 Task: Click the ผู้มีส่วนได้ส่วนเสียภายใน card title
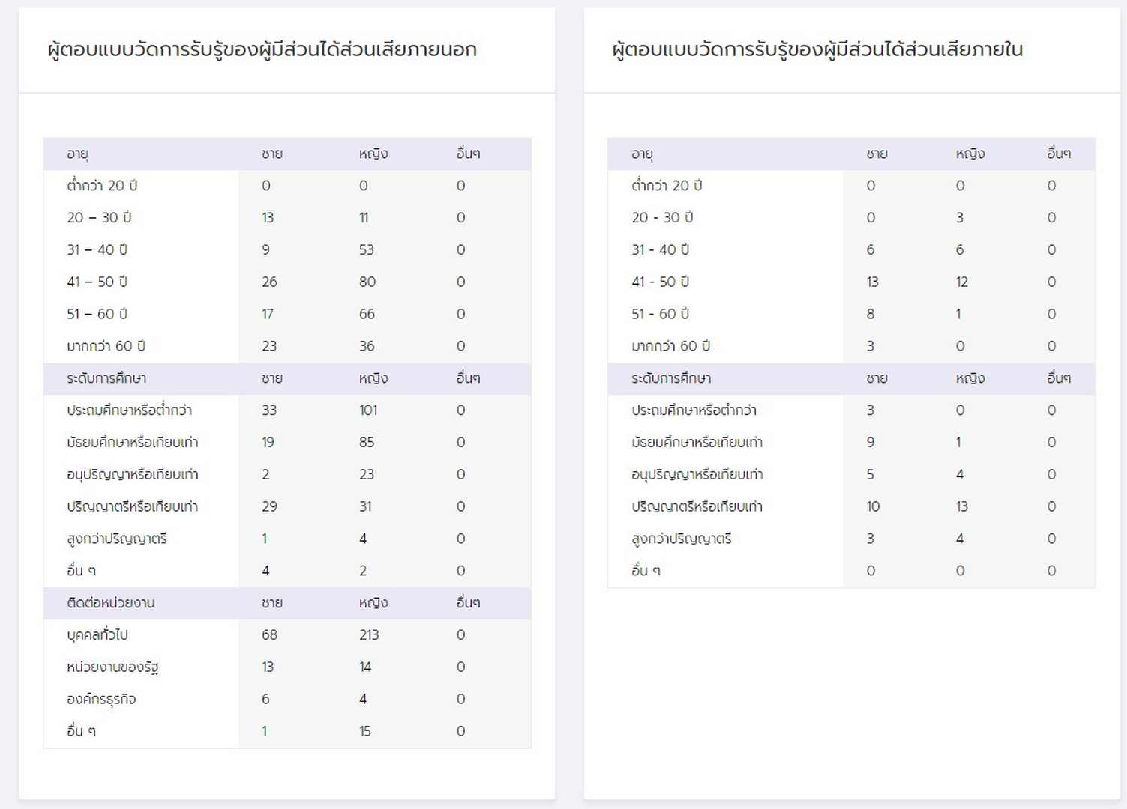click(817, 49)
